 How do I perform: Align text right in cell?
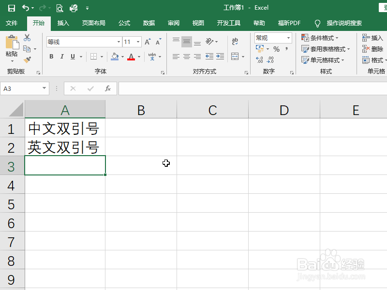(x=197, y=57)
